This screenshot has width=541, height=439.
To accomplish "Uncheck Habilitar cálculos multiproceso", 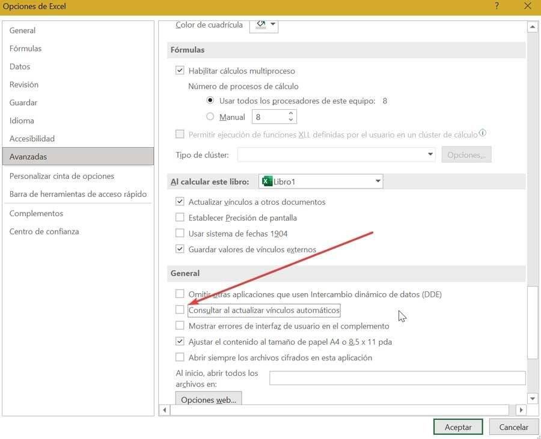I will (x=180, y=71).
